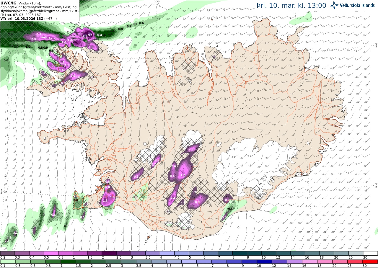The image size is (378, 268).
Task: Click the Veðurstofa Íslands logo emblem
Action: pos(334,5)
